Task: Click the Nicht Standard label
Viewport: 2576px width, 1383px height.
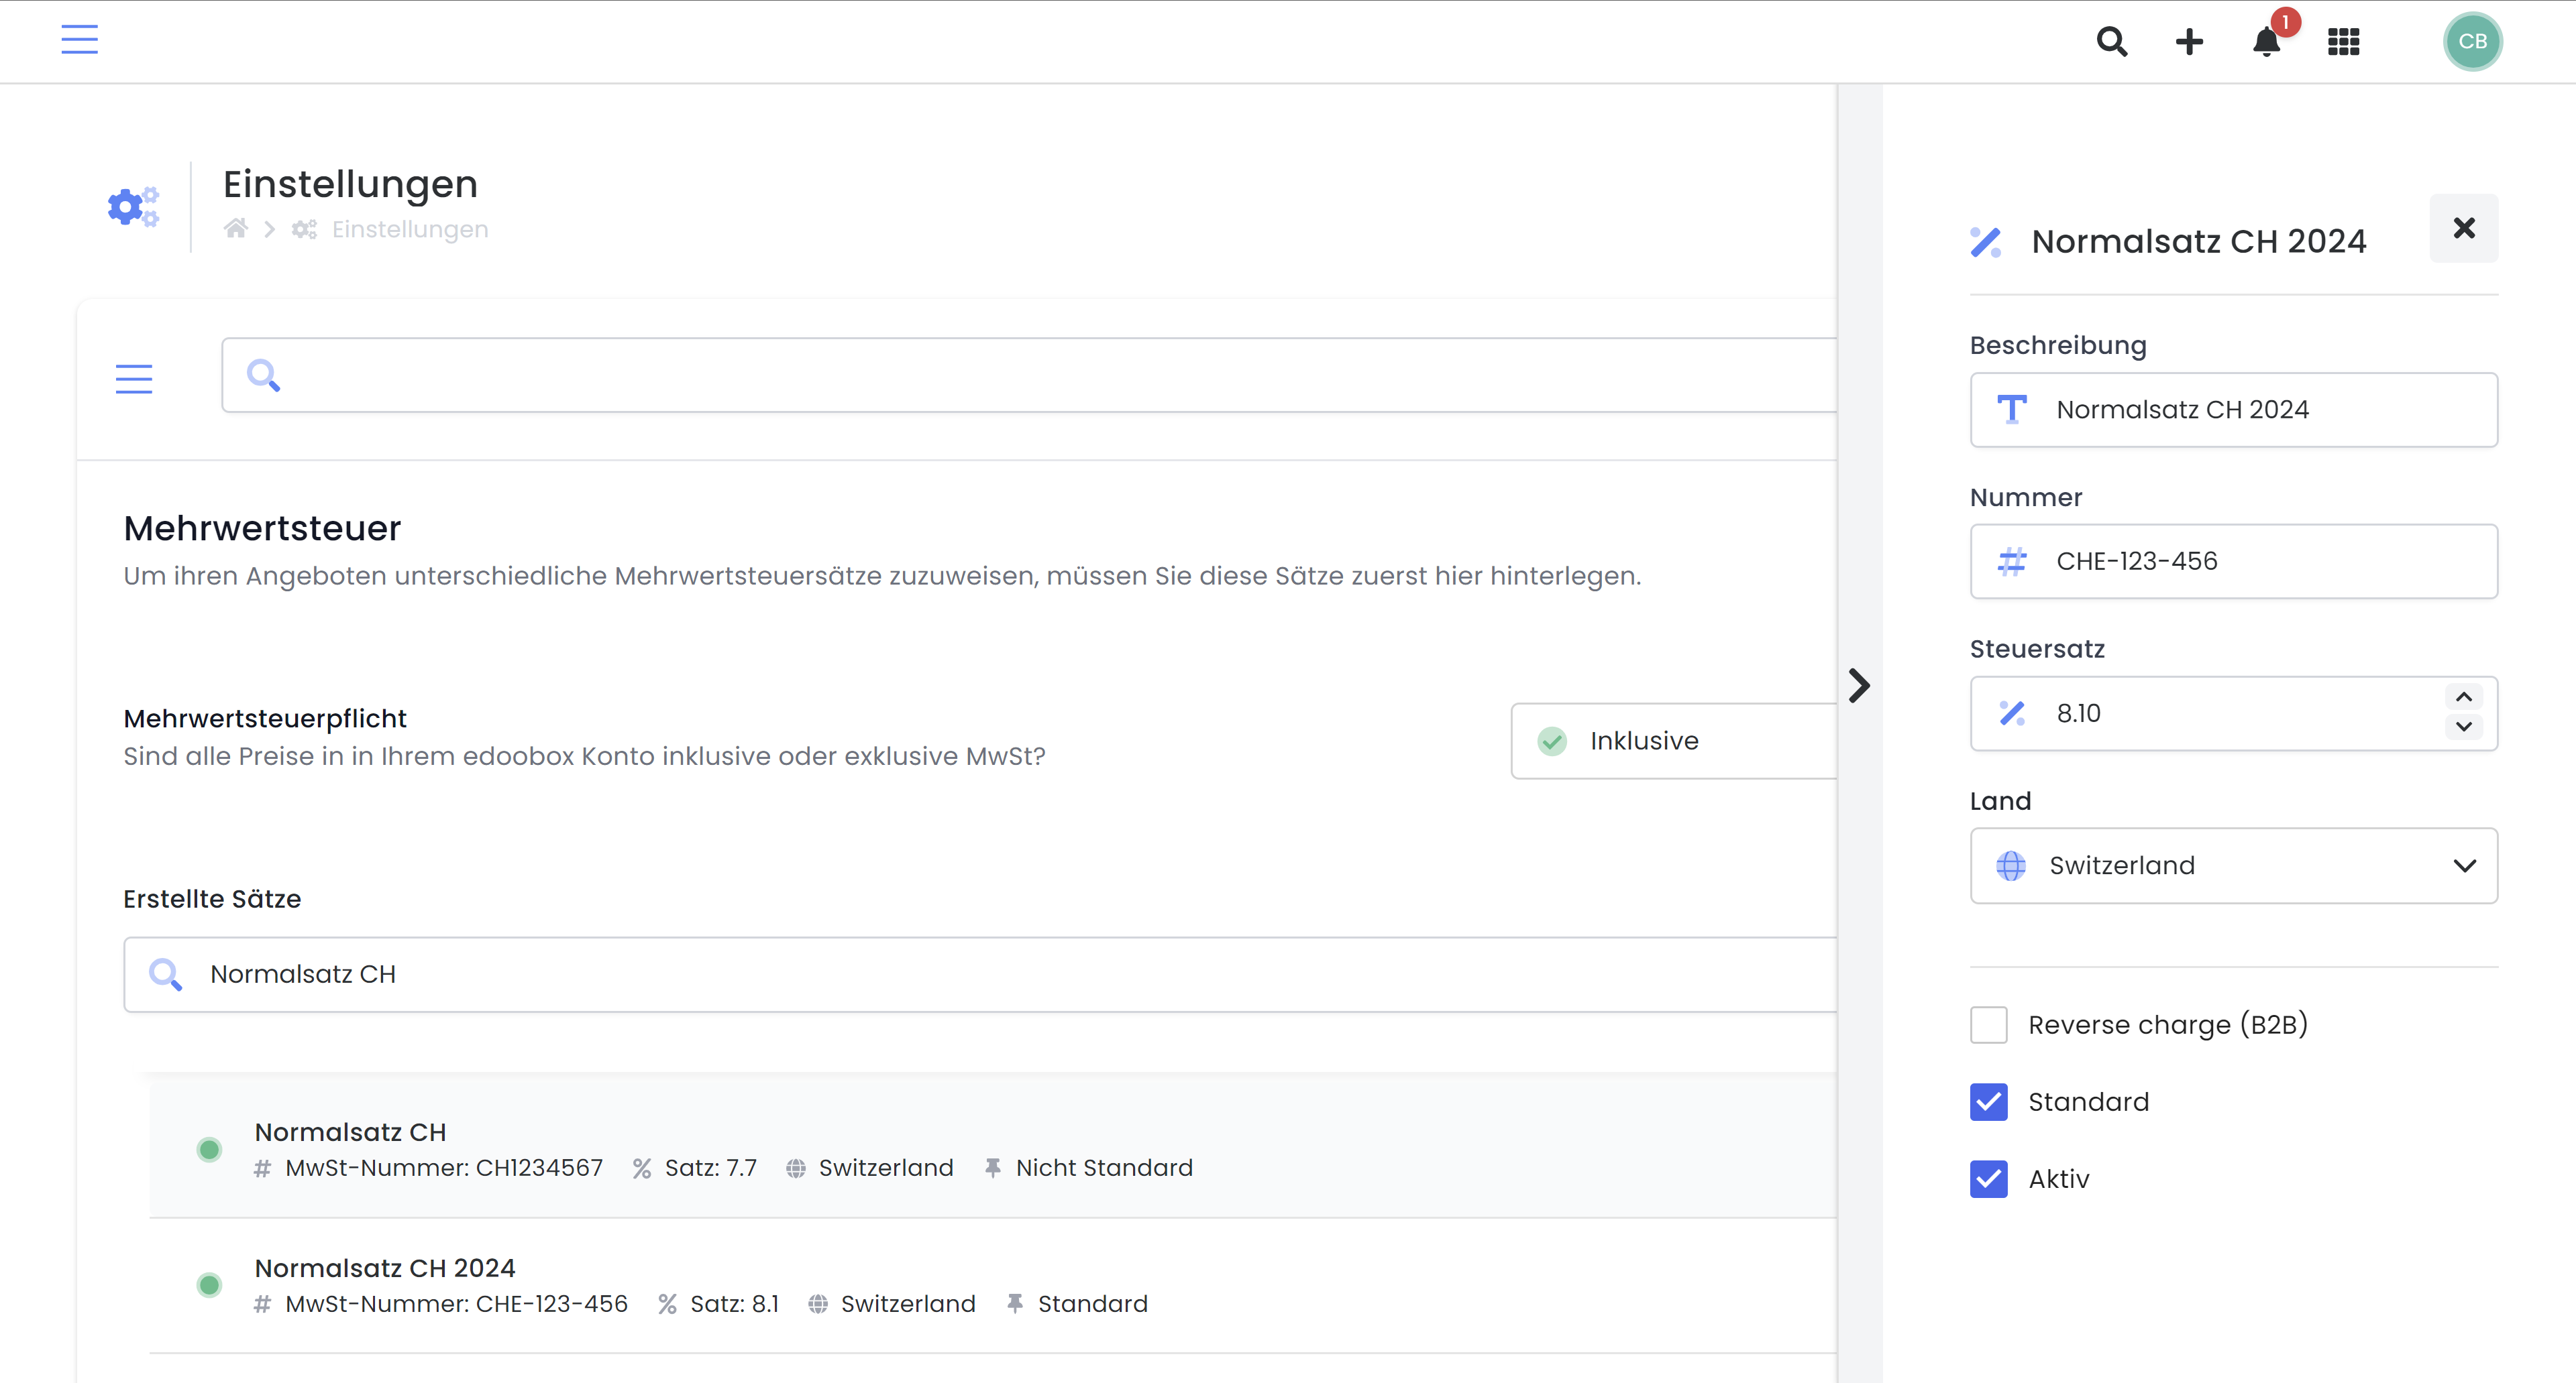Action: coord(1104,1168)
